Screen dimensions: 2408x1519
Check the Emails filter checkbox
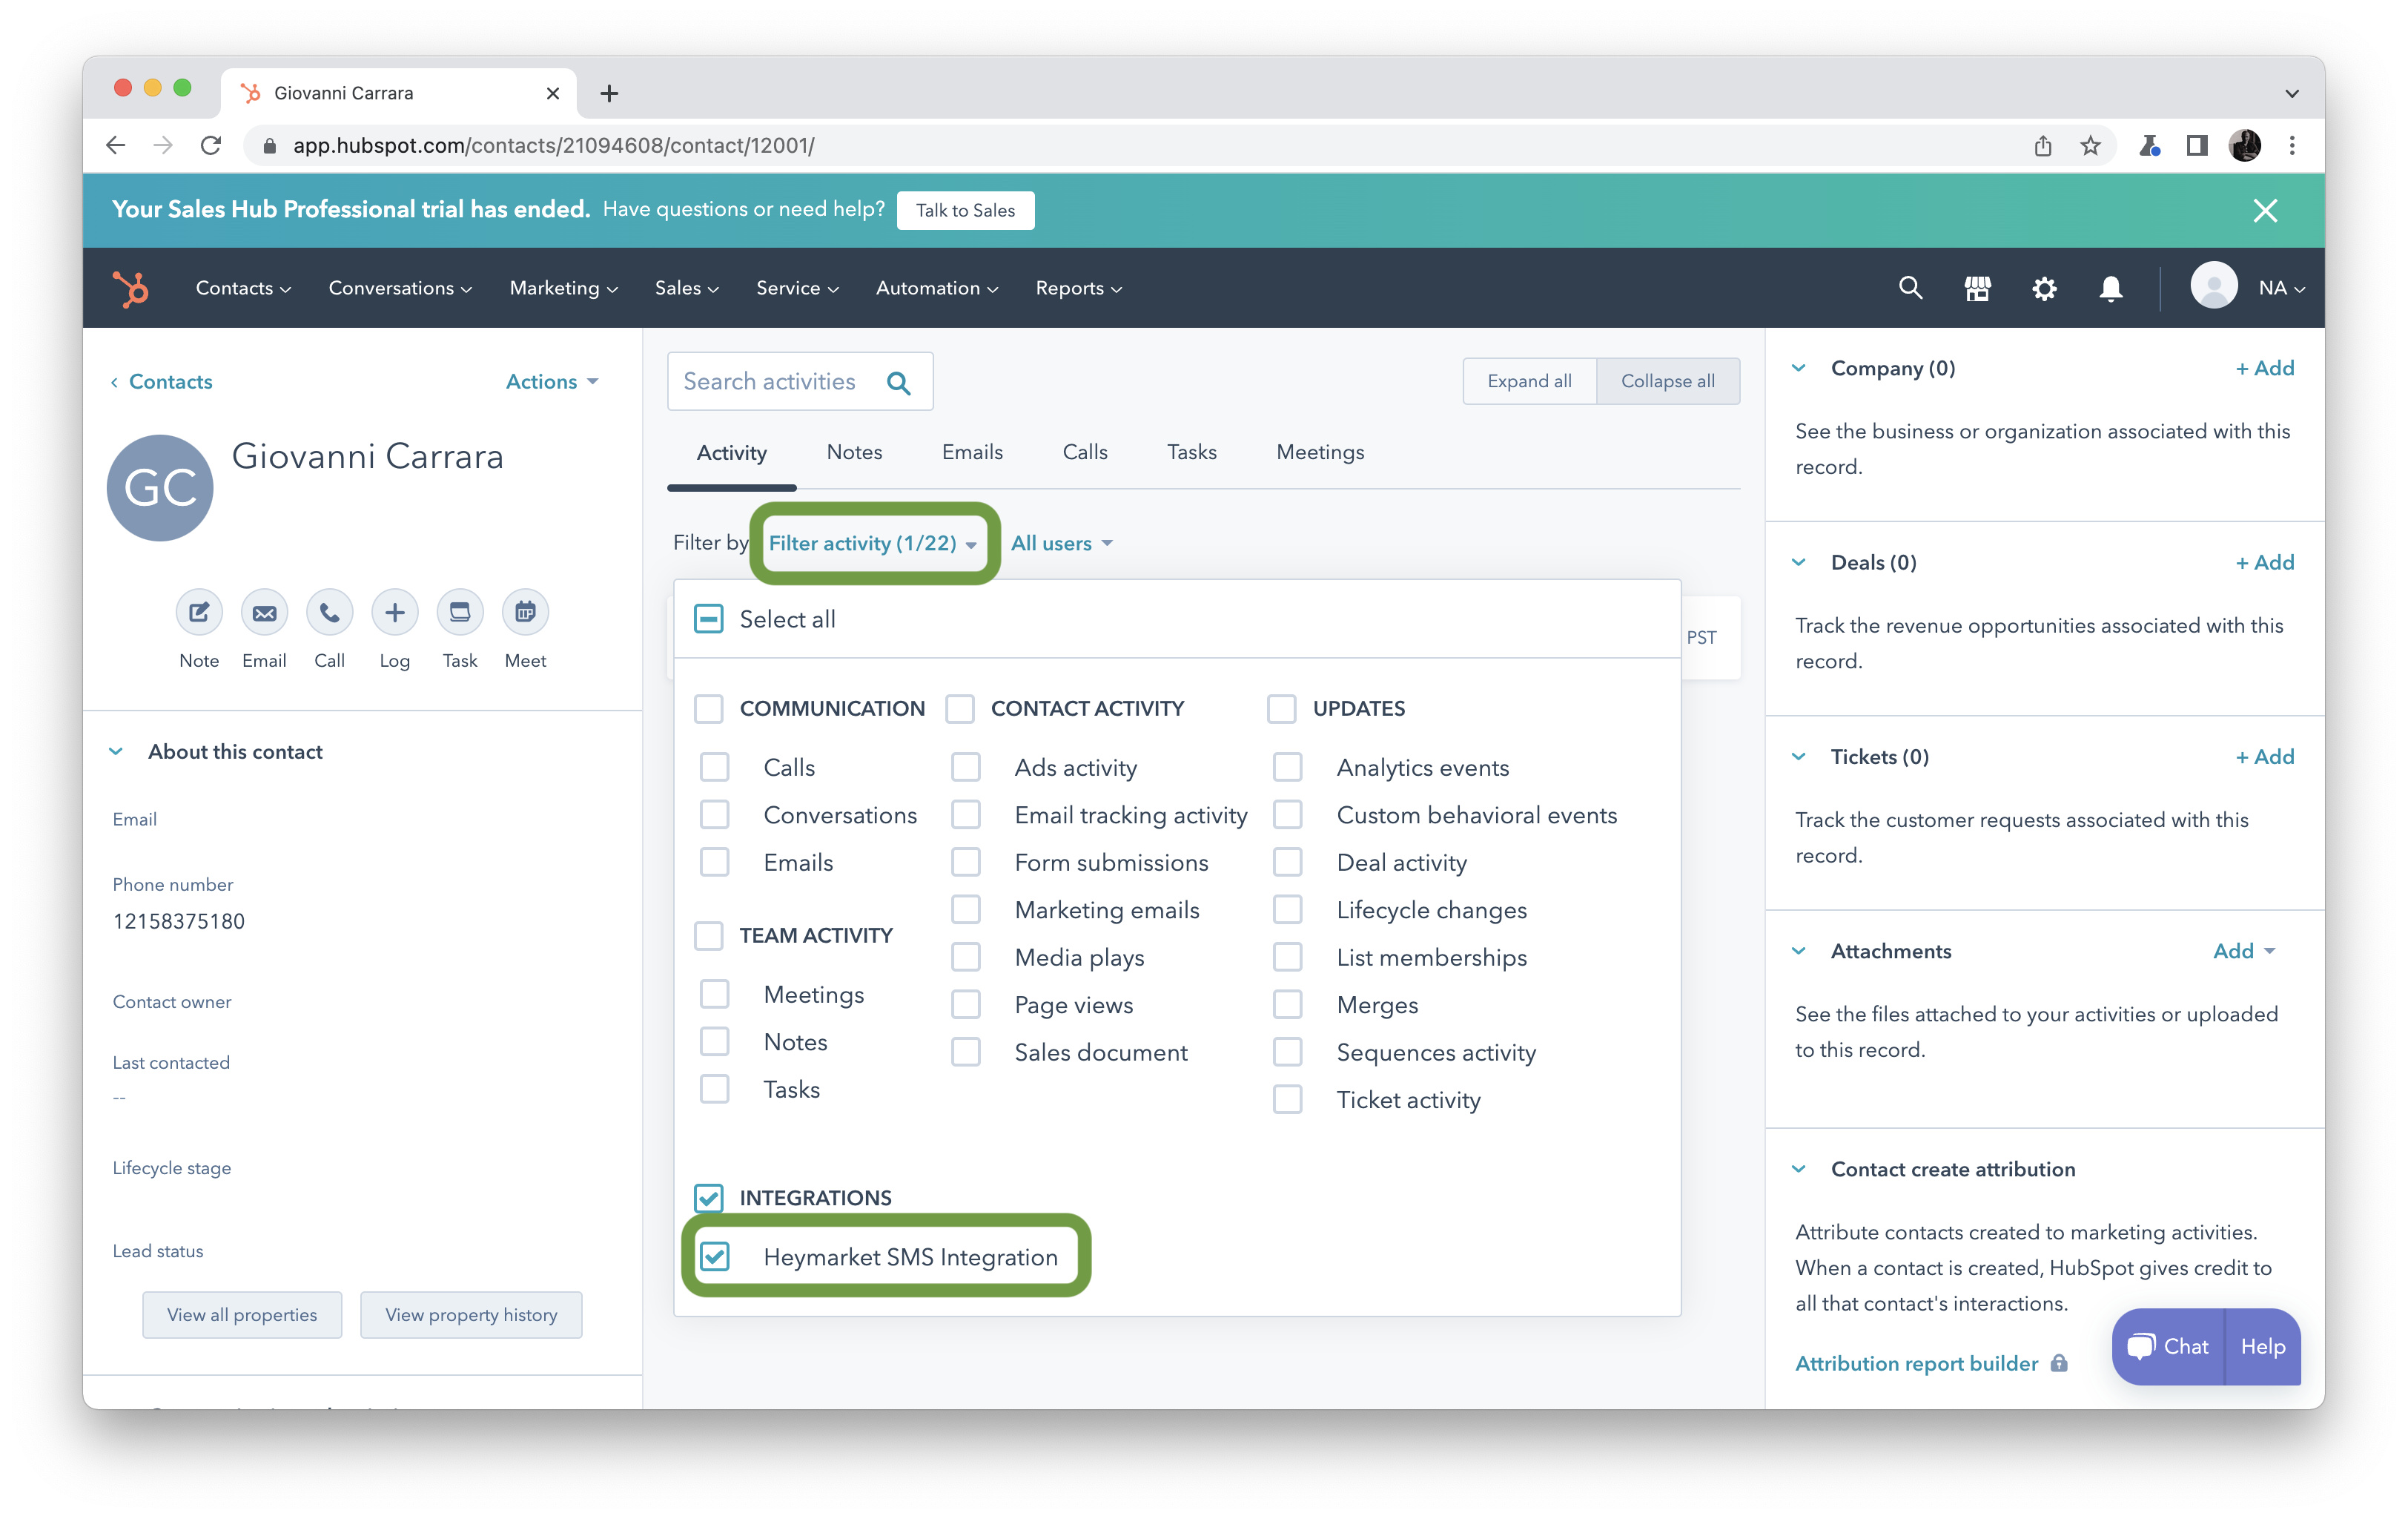pos(714,863)
